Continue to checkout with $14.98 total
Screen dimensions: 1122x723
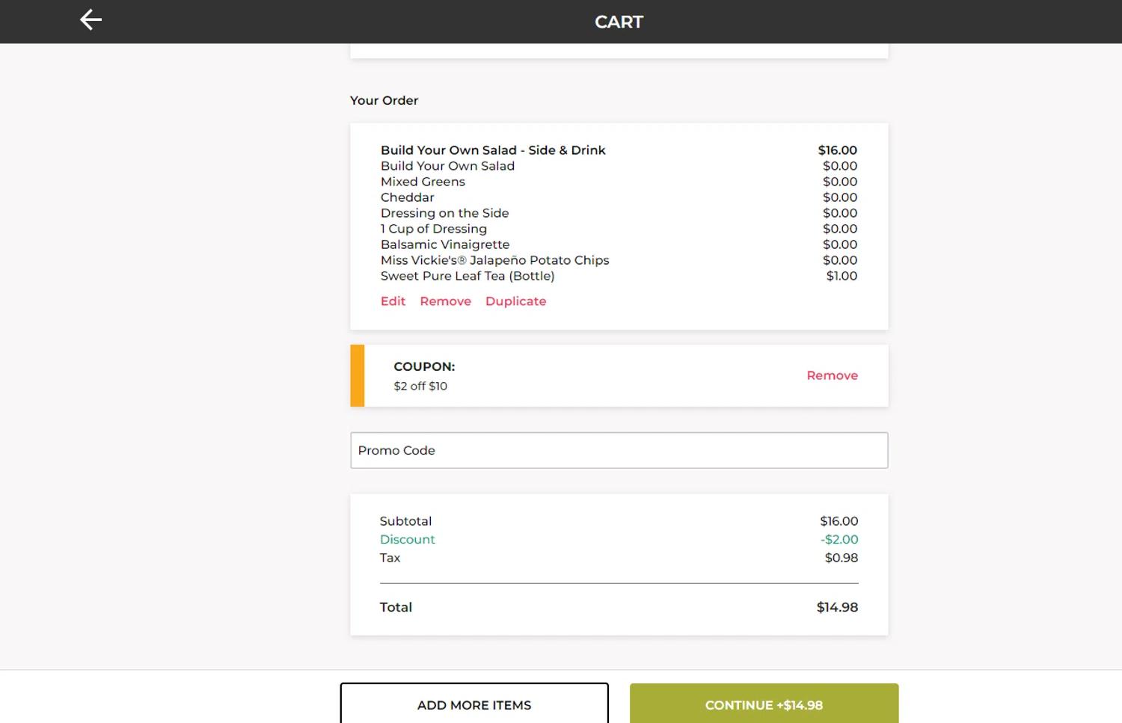coord(764,704)
